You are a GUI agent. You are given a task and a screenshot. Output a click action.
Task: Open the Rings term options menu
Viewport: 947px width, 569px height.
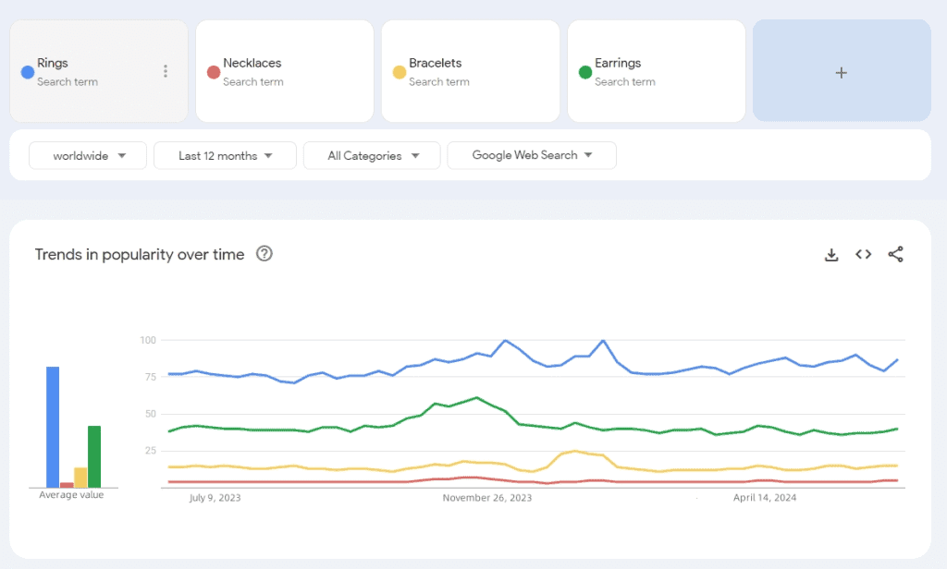(x=166, y=71)
